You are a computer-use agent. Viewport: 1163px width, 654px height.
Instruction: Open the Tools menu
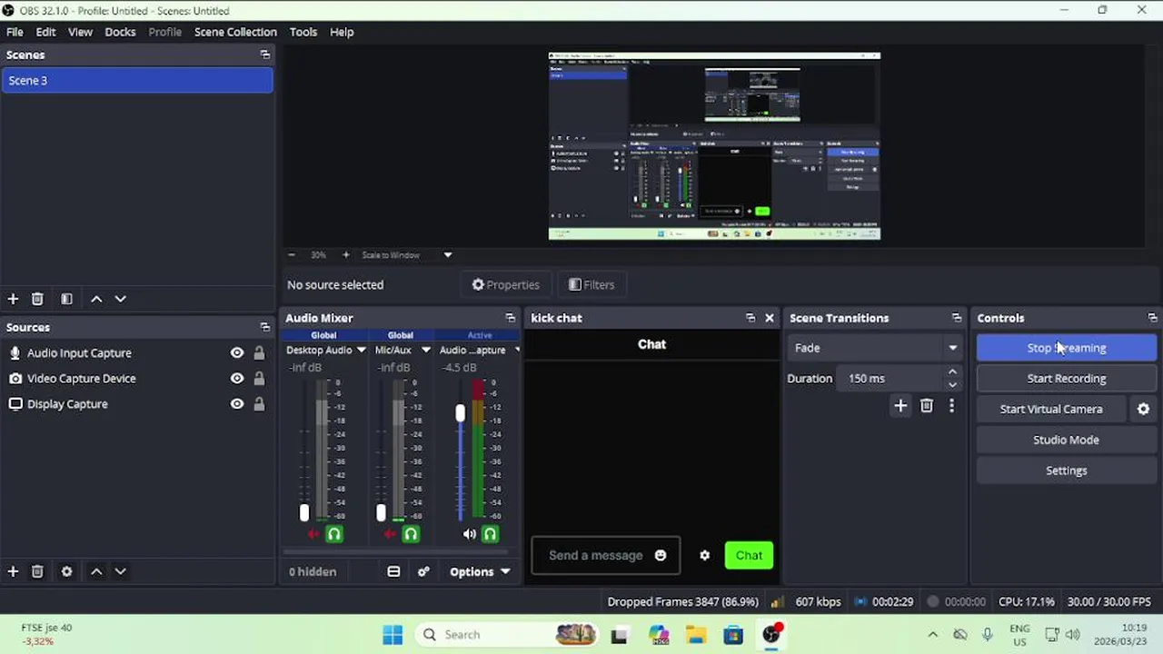click(x=303, y=32)
